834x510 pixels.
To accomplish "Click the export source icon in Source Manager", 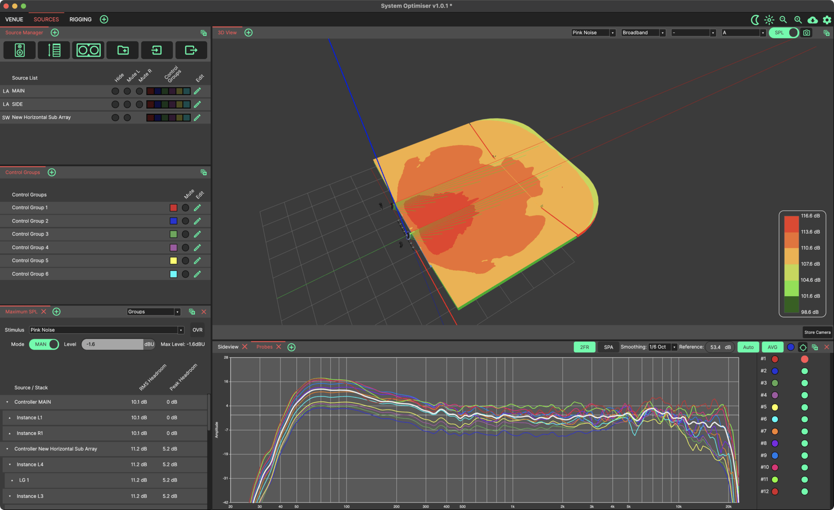I will pyautogui.click(x=191, y=50).
